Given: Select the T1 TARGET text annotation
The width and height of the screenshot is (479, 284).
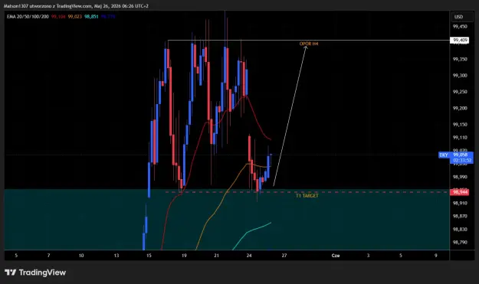Looking at the screenshot, I should pos(307,195).
